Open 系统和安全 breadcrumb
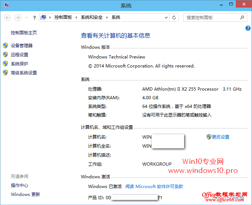This screenshot has width=252, height=205. [x=92, y=17]
